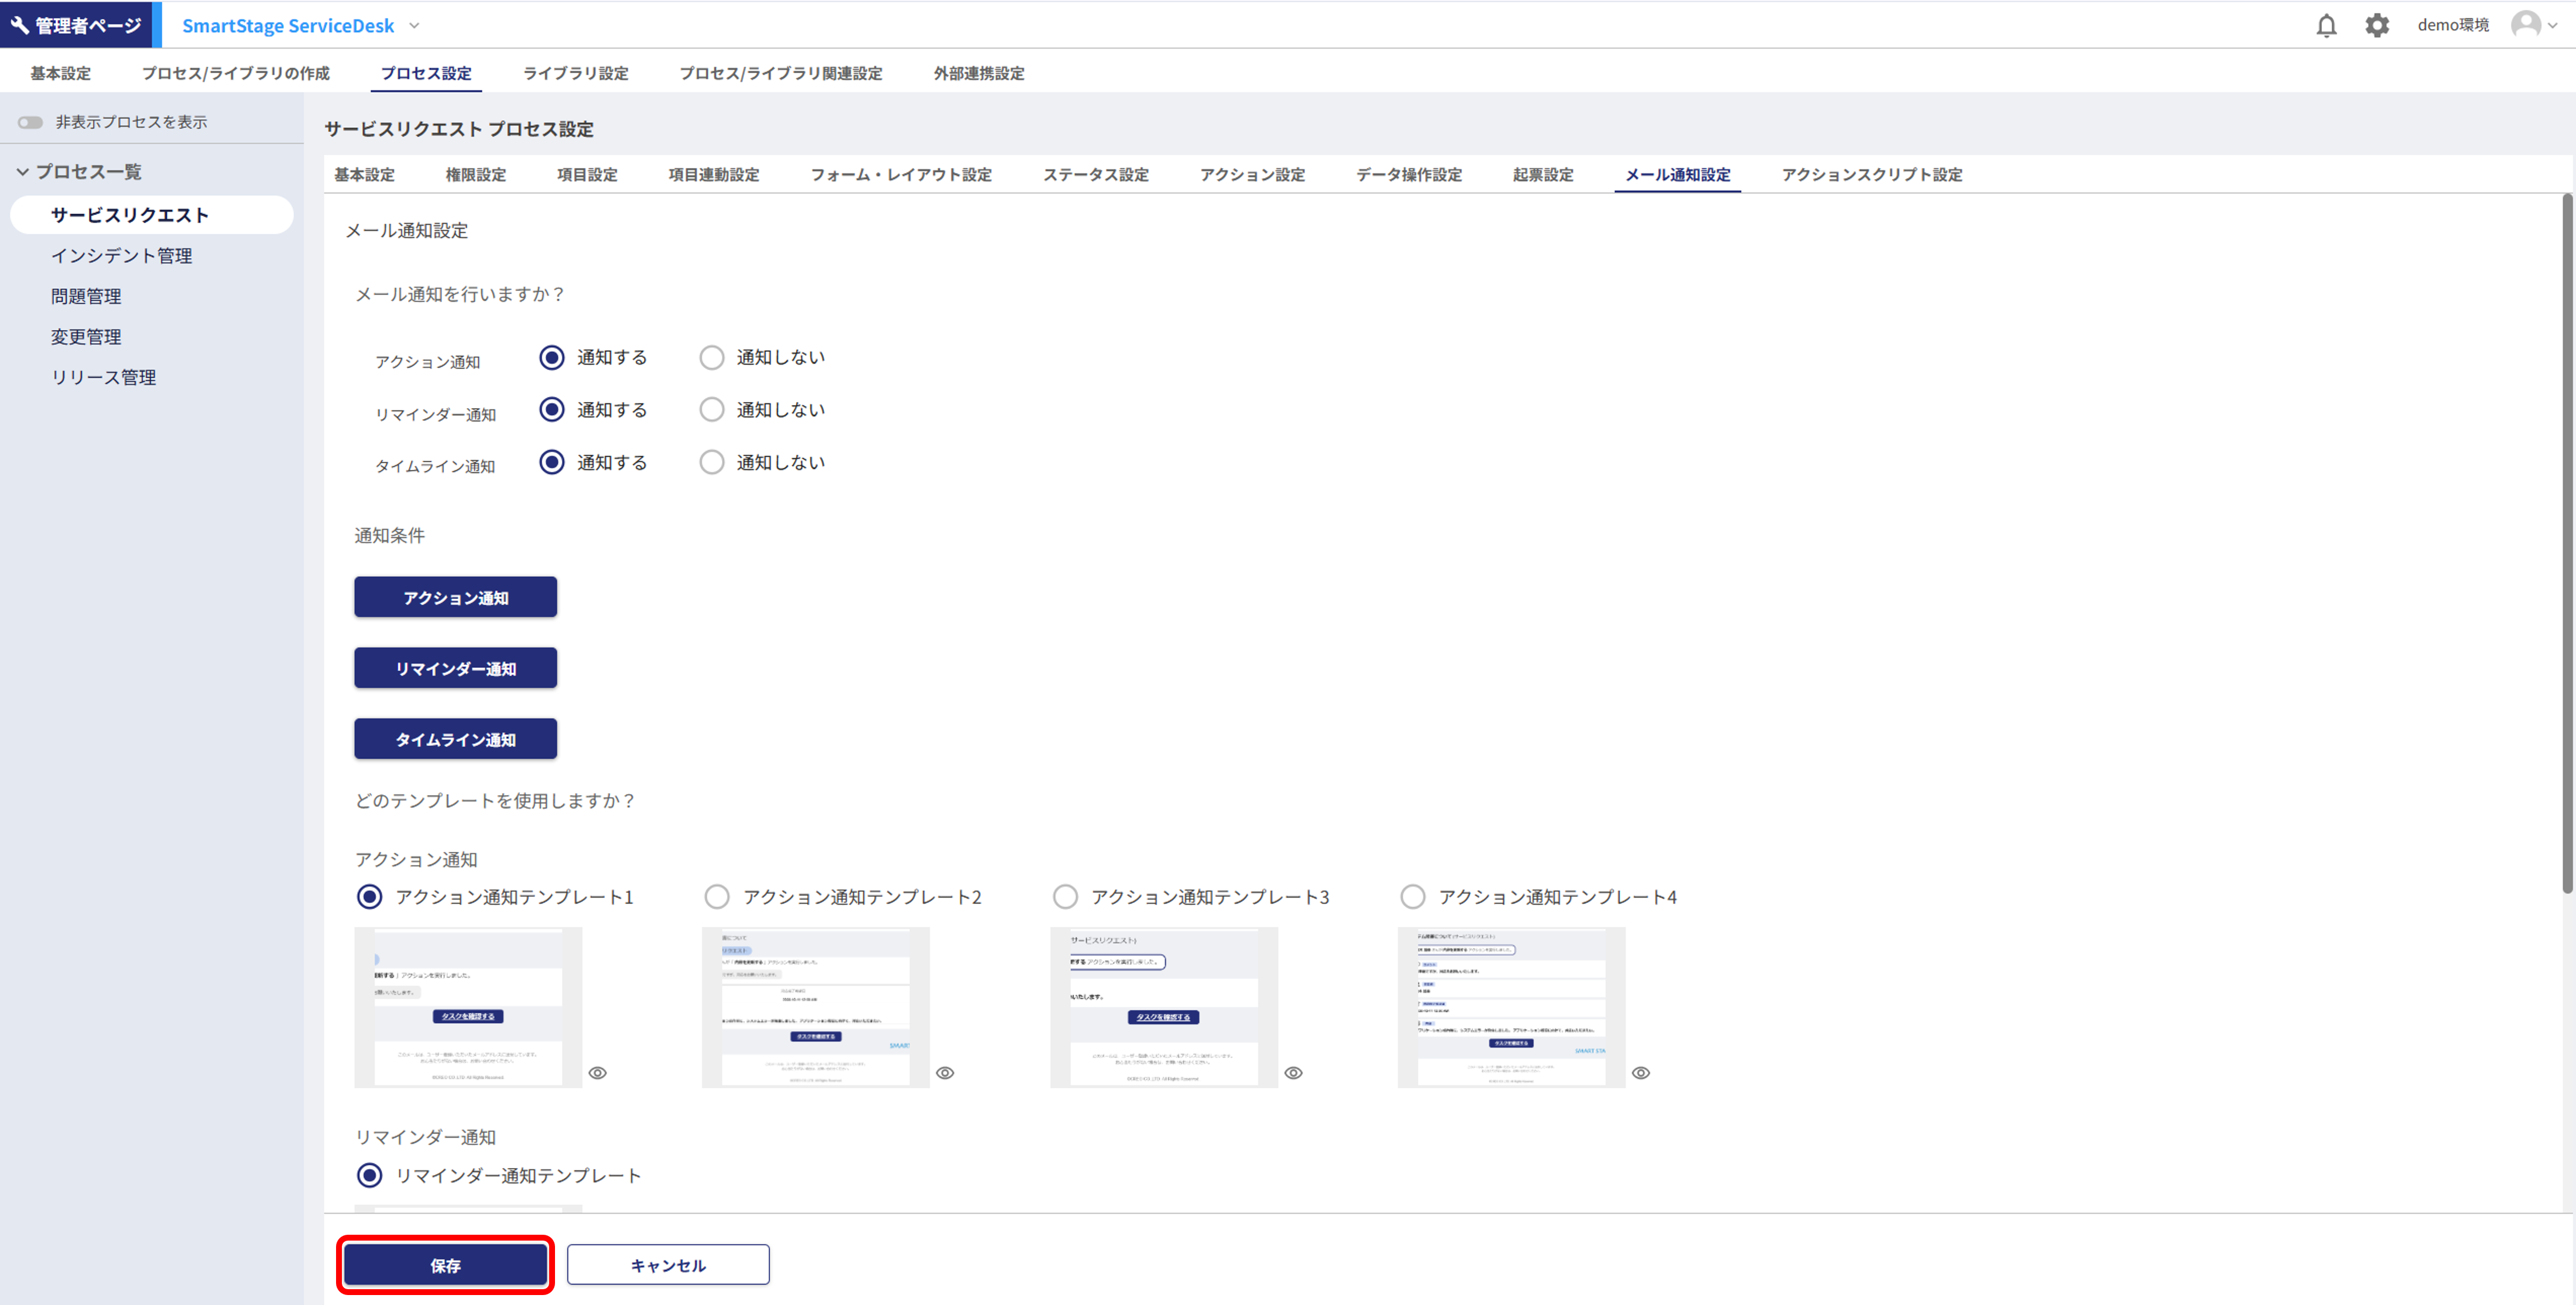Open the settings gear icon
Screen dimensions: 2576x1305
(2377, 25)
